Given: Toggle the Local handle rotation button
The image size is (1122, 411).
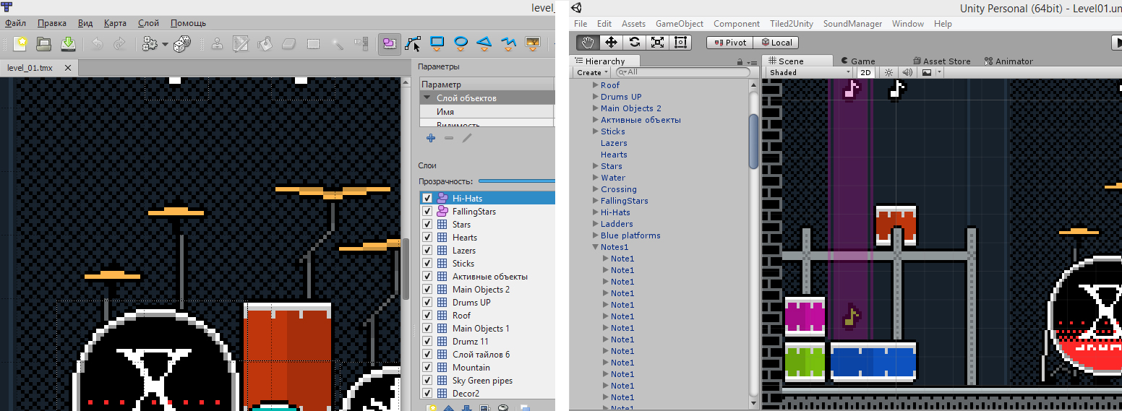Looking at the screenshot, I should [777, 42].
